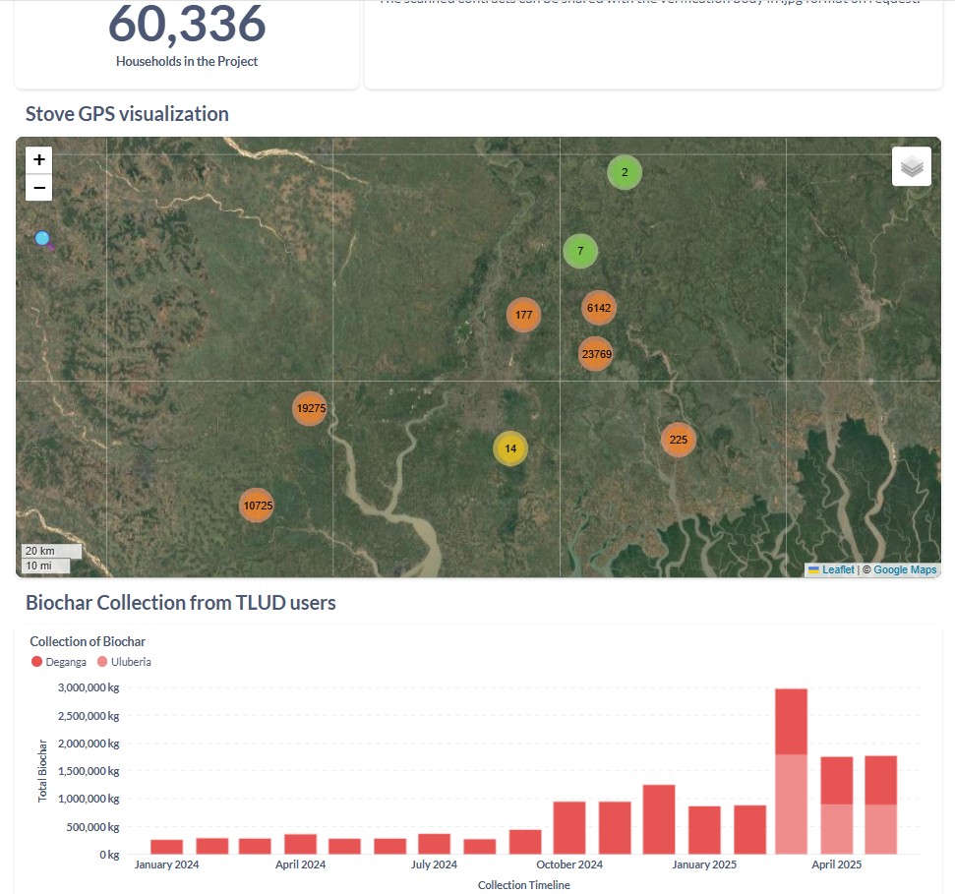Viewport: 955px width, 894px height.
Task: Open the green cluster marker labeled 2
Action: pyautogui.click(x=625, y=172)
